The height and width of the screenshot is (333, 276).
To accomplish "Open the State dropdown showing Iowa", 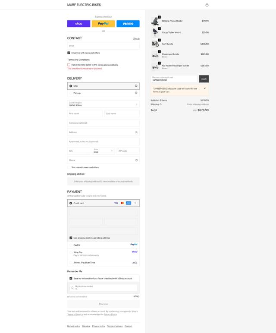I will [x=103, y=151].
